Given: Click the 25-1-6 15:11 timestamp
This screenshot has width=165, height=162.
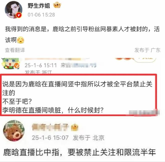Looking at the screenshot, I should [x=41, y=65].
